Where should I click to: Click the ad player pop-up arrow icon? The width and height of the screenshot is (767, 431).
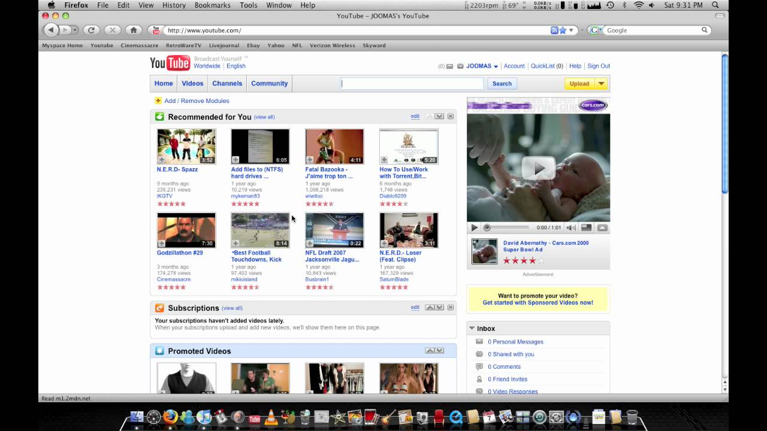point(602,227)
